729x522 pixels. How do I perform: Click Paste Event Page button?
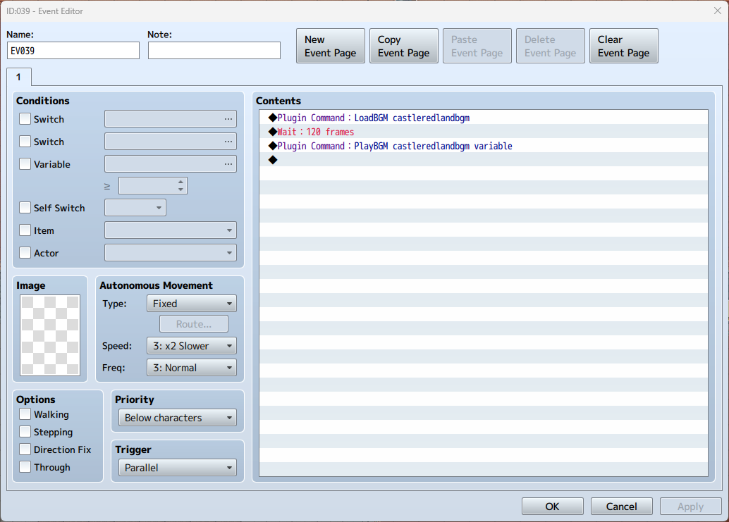click(477, 46)
